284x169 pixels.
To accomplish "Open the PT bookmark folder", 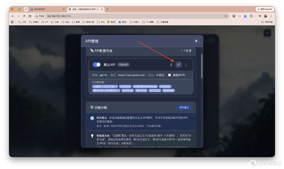I will (x=45, y=22).
